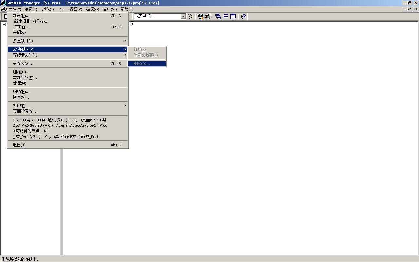Image resolution: width=419 pixels, height=262 pixels.
Task: Open the Configure Network toolbar icon
Action: click(x=200, y=16)
